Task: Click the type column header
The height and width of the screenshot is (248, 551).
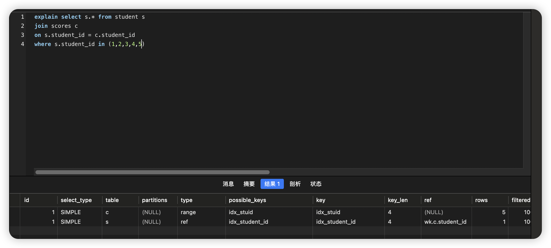Action: tap(202, 200)
